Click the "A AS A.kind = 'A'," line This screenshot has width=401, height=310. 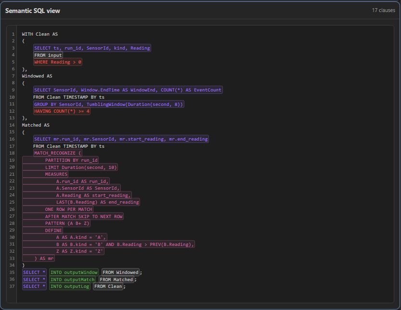click(65, 237)
